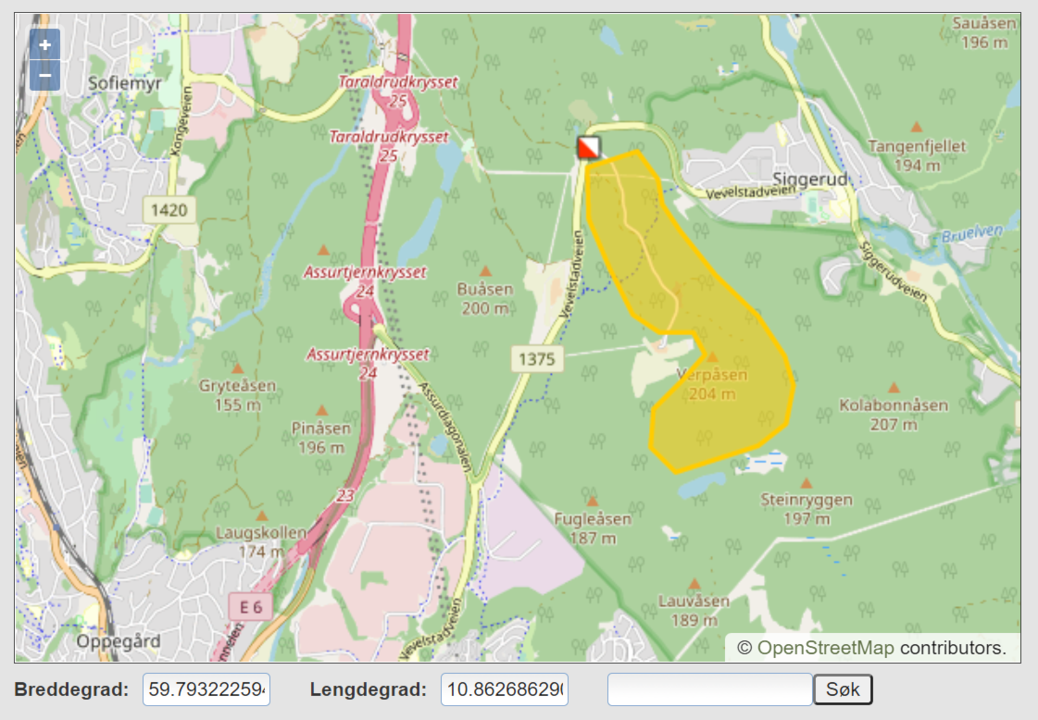Click the red-white orienteering marker

tap(589, 147)
